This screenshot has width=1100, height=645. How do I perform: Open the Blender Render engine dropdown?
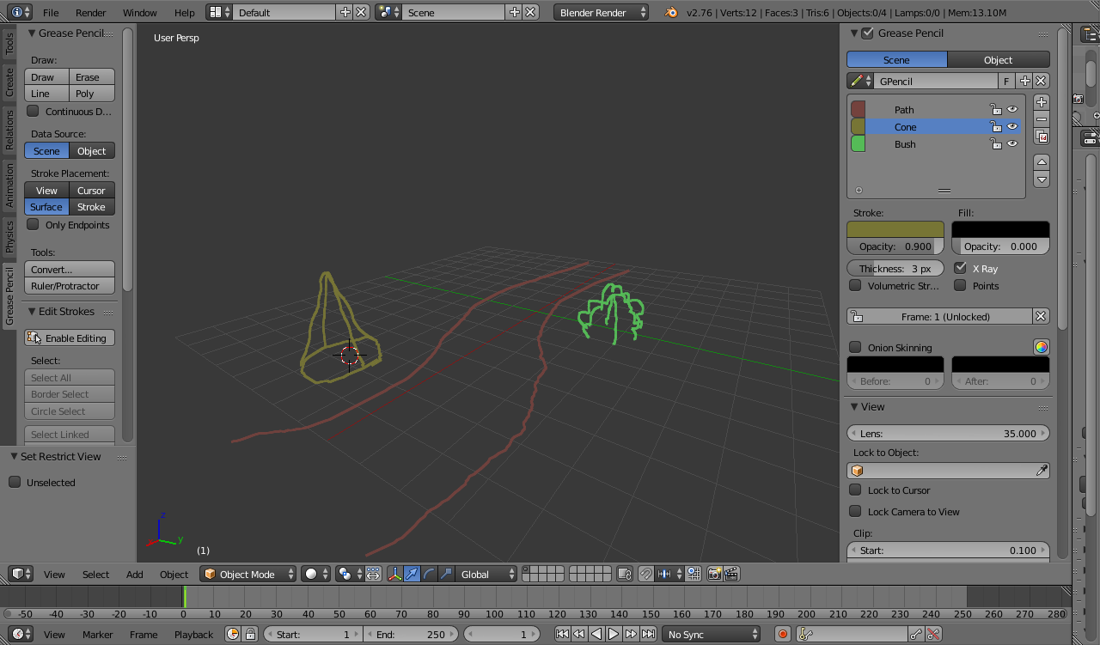click(x=602, y=13)
